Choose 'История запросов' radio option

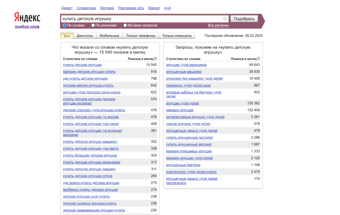click(x=125, y=25)
